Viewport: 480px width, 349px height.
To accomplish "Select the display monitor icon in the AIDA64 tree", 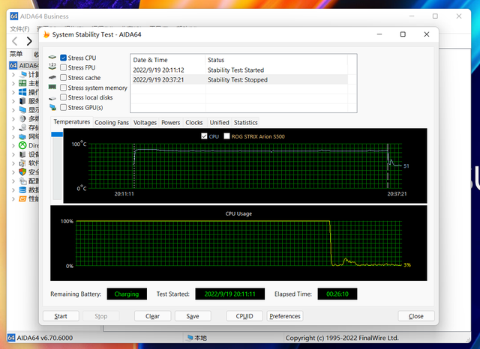I will (x=22, y=109).
